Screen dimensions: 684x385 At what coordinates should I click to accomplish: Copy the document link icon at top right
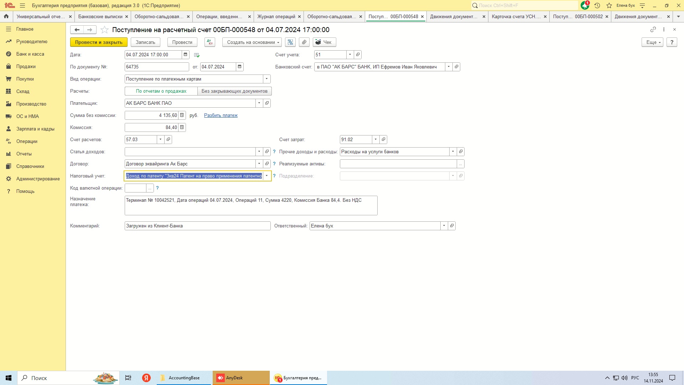(653, 30)
